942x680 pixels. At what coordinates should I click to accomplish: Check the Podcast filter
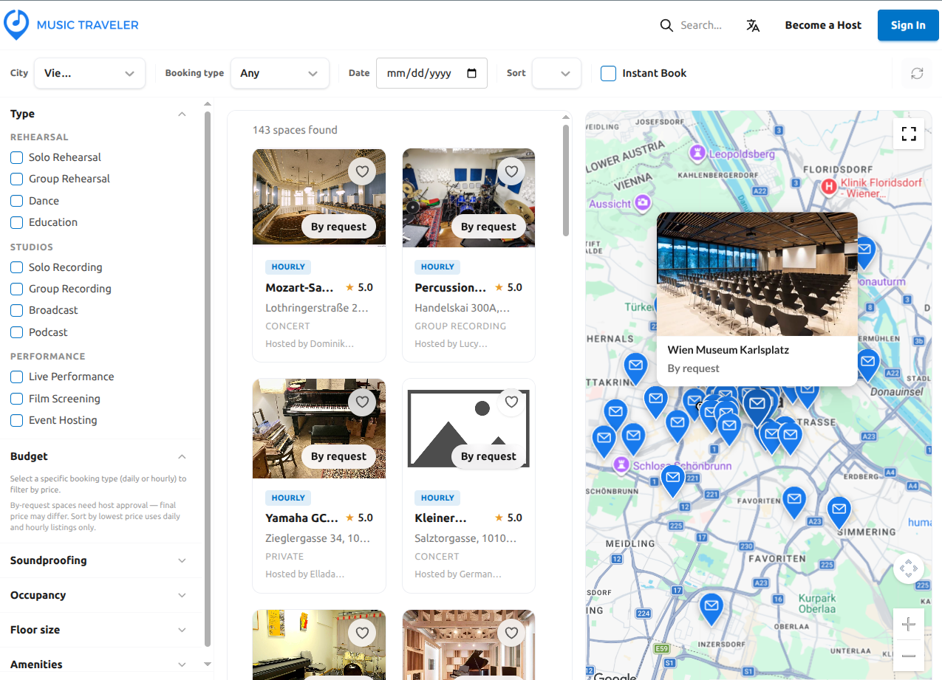pyautogui.click(x=16, y=332)
